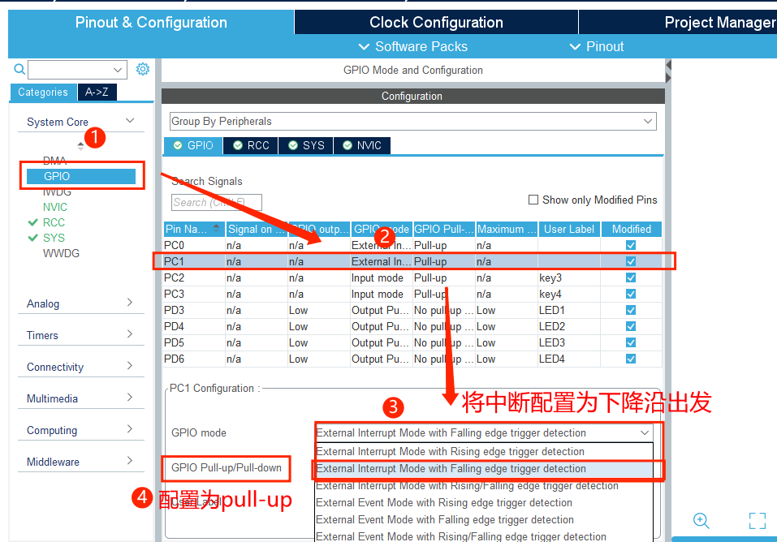Click the fit-to-screen frame icon
The height and width of the screenshot is (542, 777).
point(758,521)
